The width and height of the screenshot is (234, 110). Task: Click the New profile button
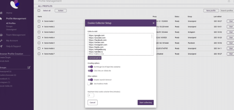pyautogui.click(x=211, y=11)
